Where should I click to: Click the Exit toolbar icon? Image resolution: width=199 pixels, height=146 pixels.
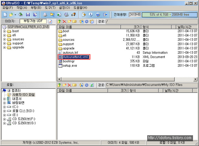coord(105,15)
